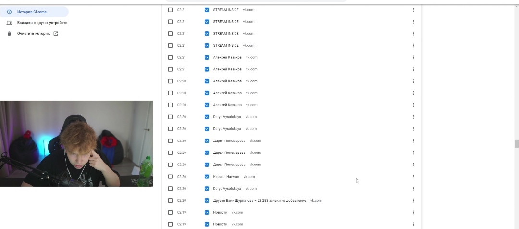Open three-dot menu of Алексей Казаков entry just below STREAM INSIDE
Screen dimensions: 519x229
coord(413,57)
